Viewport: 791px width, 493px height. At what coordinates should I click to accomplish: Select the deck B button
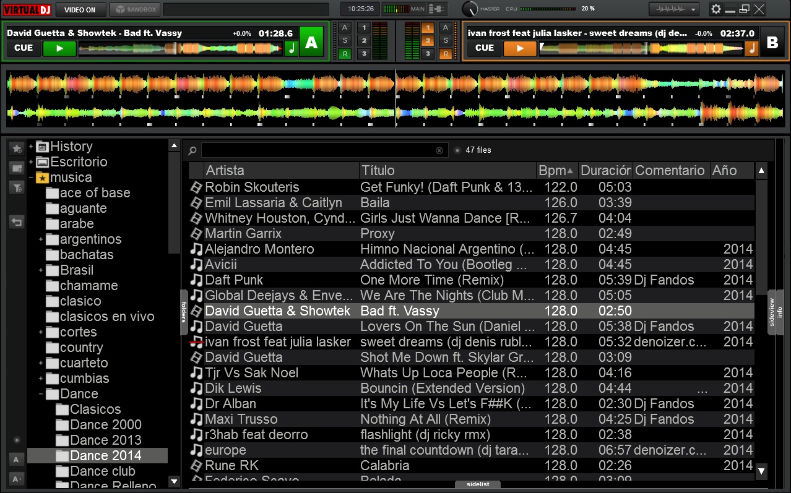pyautogui.click(x=772, y=42)
